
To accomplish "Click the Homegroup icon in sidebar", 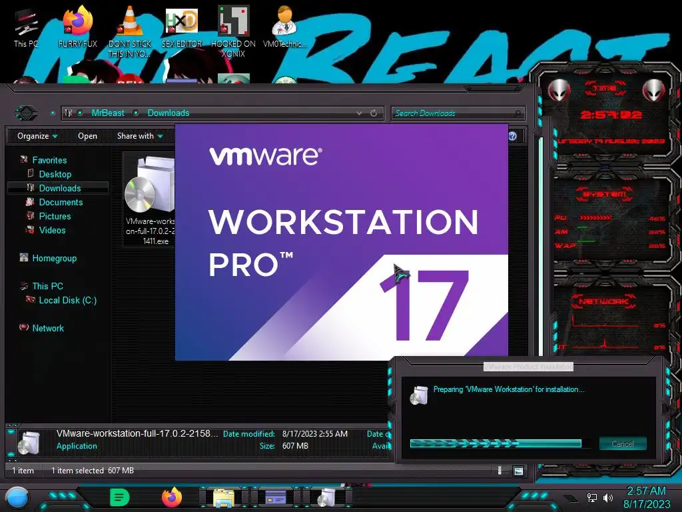I will 23,258.
